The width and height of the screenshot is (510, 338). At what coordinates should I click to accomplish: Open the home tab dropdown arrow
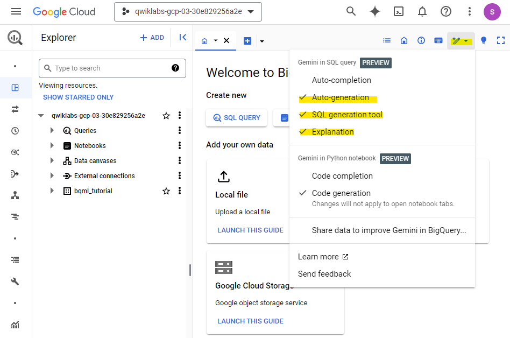coord(215,41)
